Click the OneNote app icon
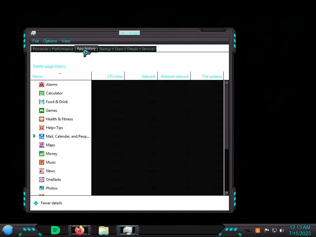 (42, 180)
